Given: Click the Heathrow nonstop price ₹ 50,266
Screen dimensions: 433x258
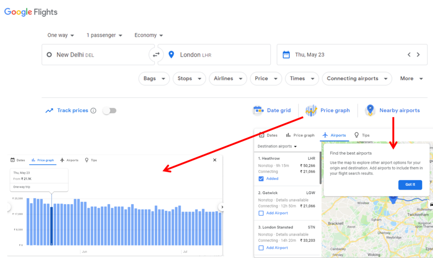Looking at the screenshot, I should [x=308, y=166].
